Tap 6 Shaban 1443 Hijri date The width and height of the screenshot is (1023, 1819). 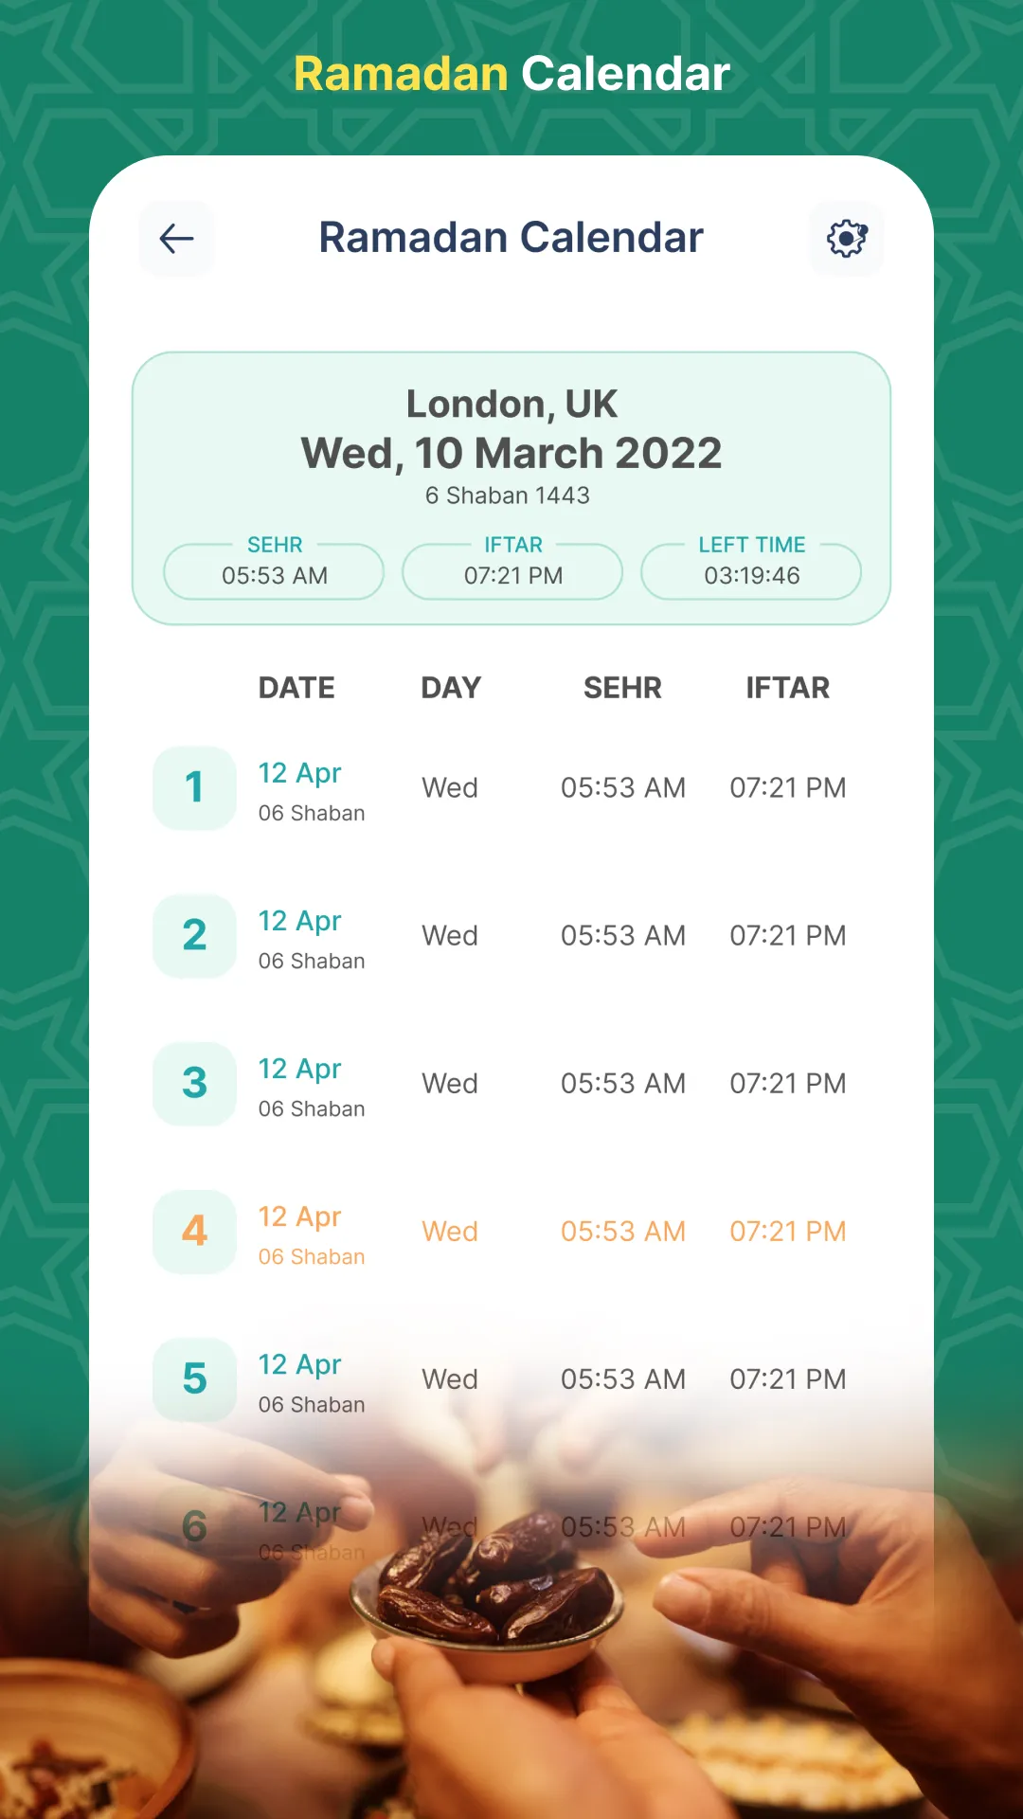[508, 495]
